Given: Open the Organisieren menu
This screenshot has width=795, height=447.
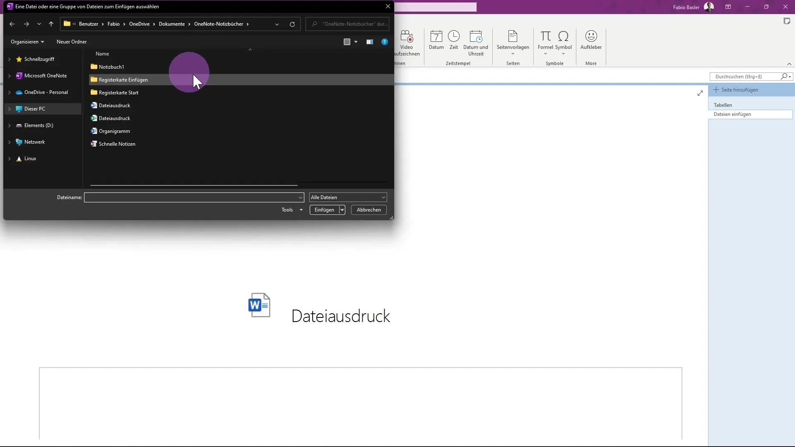Looking at the screenshot, I should click(27, 42).
